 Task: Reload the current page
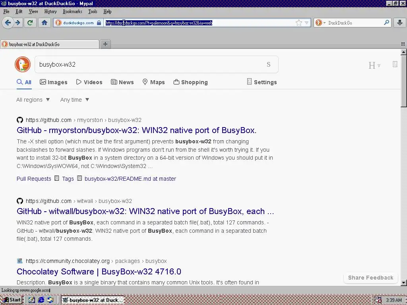point(30,23)
